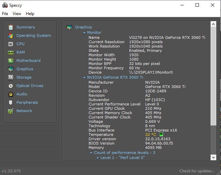Click the Optical Drives disc icon

11,86
